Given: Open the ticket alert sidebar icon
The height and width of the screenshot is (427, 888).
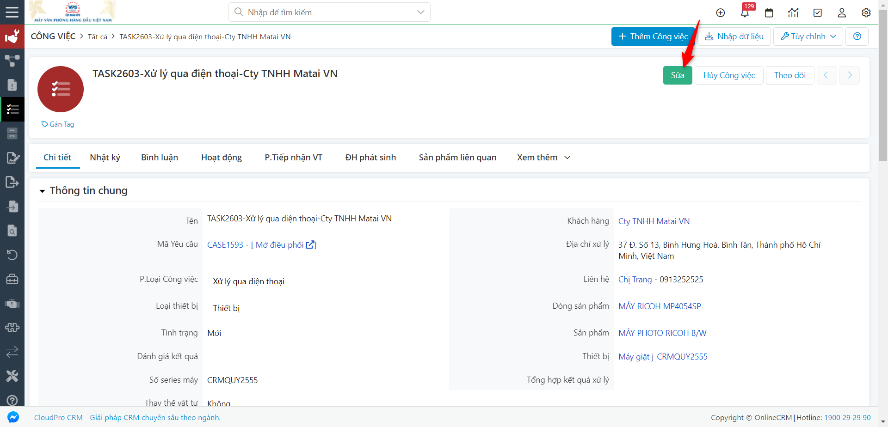Looking at the screenshot, I should click(12, 304).
